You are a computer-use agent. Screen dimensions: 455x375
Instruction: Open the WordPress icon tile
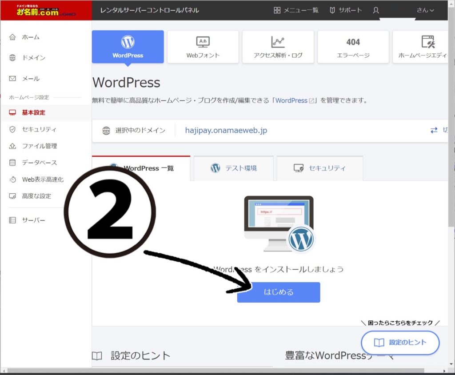[x=128, y=47]
